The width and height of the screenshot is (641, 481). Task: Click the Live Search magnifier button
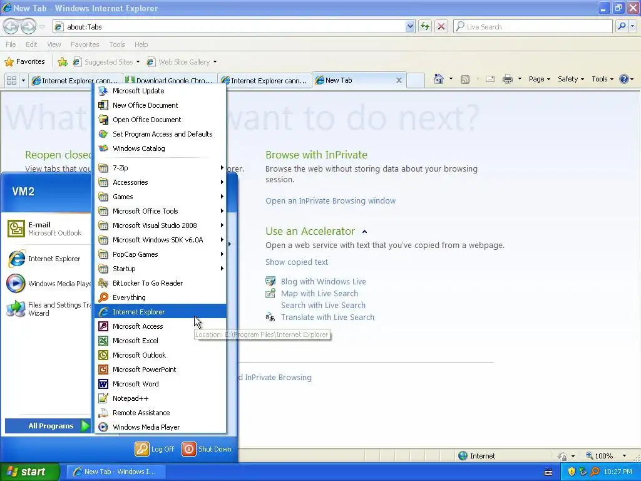[x=622, y=26]
